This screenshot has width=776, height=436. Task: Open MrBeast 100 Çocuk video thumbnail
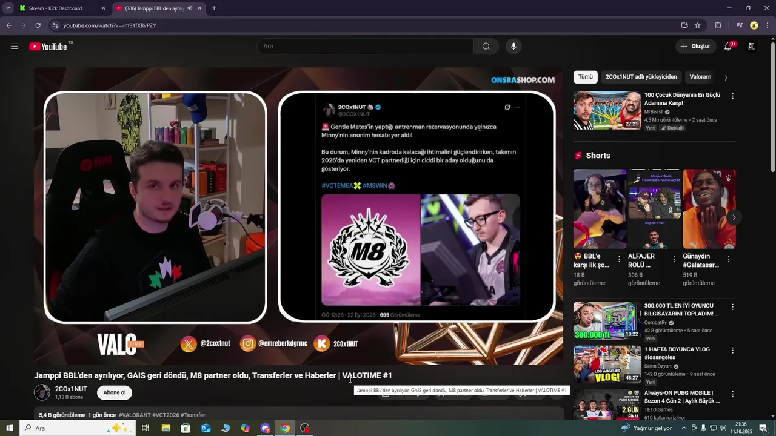pos(607,110)
